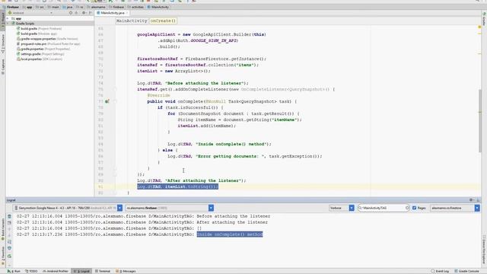Expand the app module tree node
The image size is (487, 274).
(x=8, y=18)
